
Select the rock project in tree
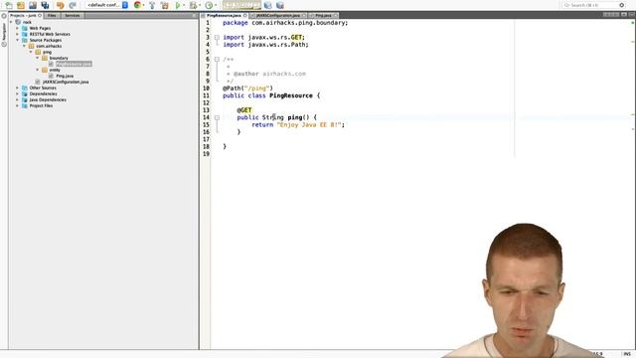click(27, 22)
